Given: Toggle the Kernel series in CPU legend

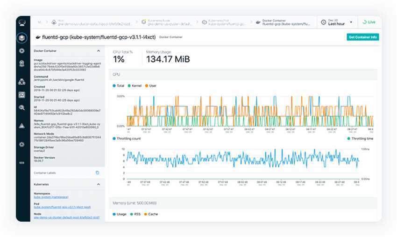Looking at the screenshot, I should 134,86.
